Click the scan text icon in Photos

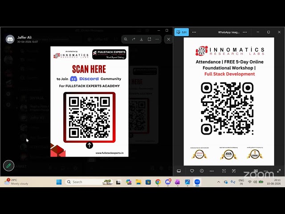234,171
